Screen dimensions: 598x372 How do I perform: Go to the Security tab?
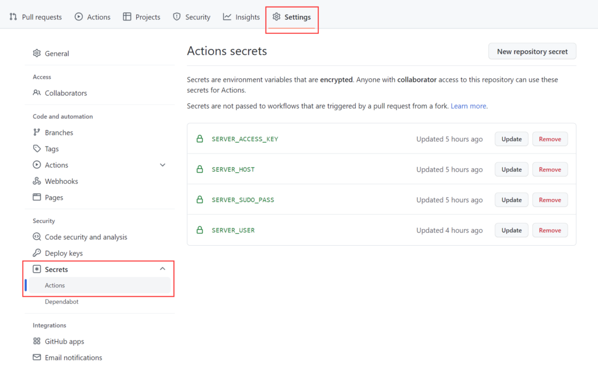(x=192, y=17)
